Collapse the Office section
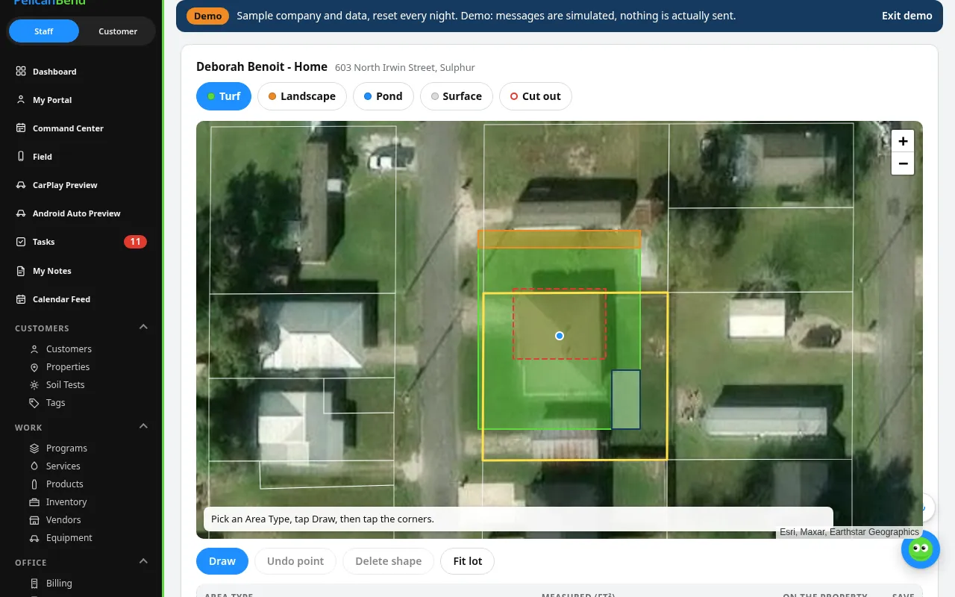This screenshot has height=597, width=955. [144, 562]
